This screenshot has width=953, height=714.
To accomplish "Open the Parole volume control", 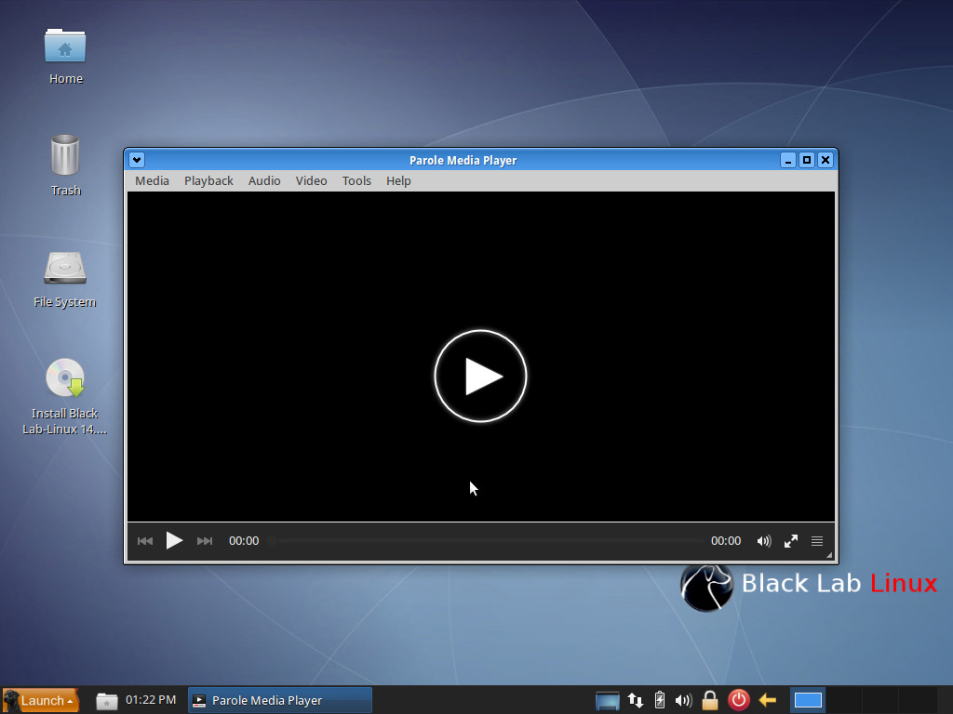I will click(764, 540).
